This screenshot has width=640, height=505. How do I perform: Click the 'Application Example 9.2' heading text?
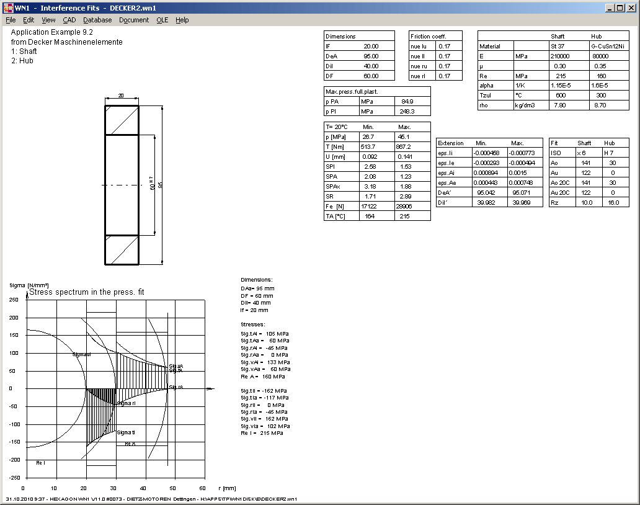point(52,32)
